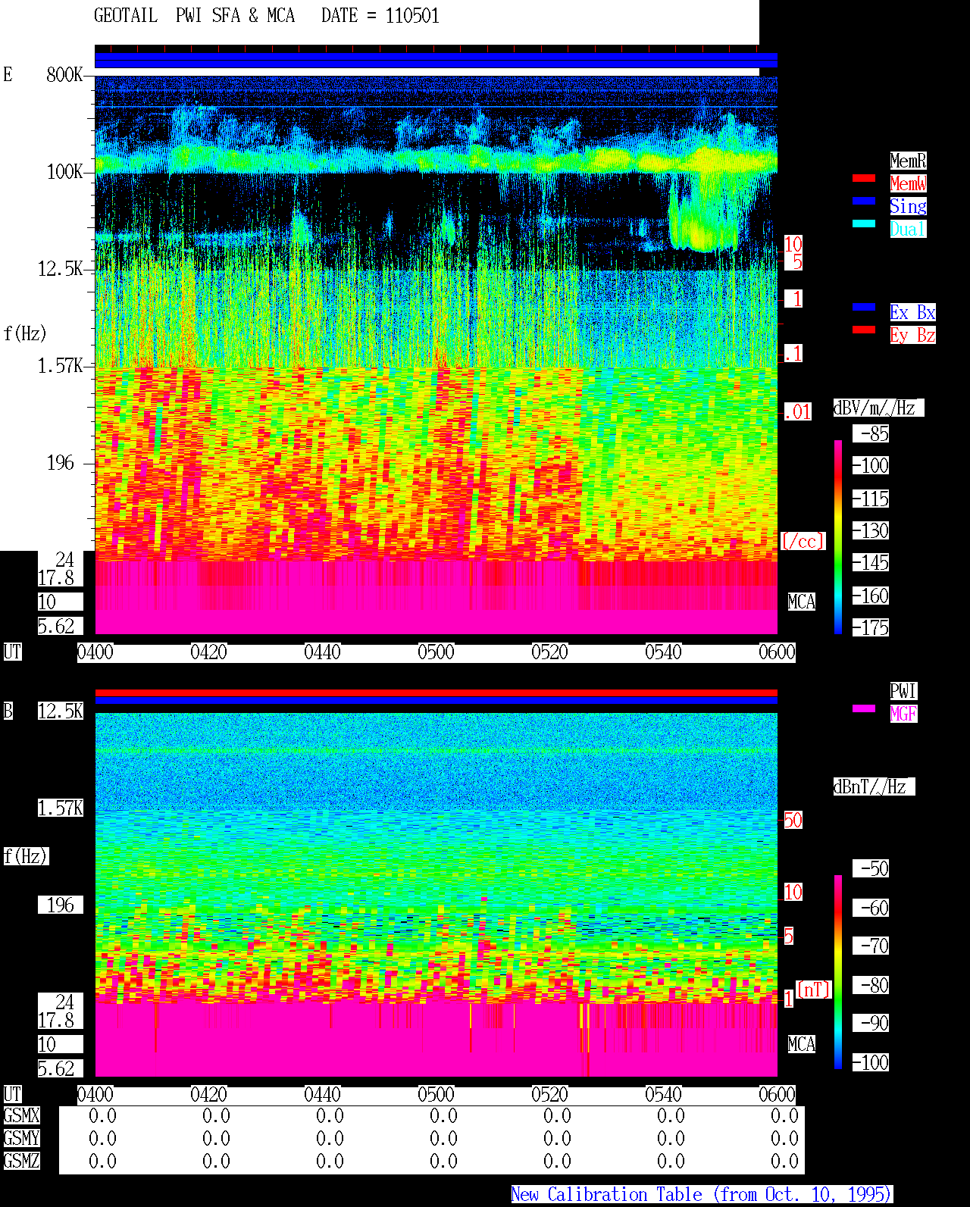Click the -145 color scale value
Viewport: 970px width, 1207px height.
(871, 562)
